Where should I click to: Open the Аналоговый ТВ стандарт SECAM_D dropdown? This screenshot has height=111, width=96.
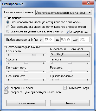click(70, 54)
